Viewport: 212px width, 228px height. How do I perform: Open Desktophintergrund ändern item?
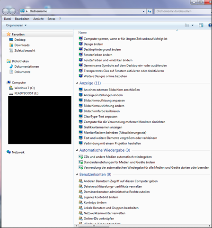pos(102,49)
